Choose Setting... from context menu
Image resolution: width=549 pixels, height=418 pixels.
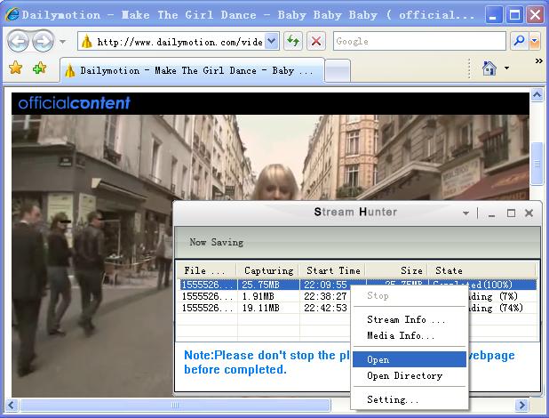click(x=410, y=399)
